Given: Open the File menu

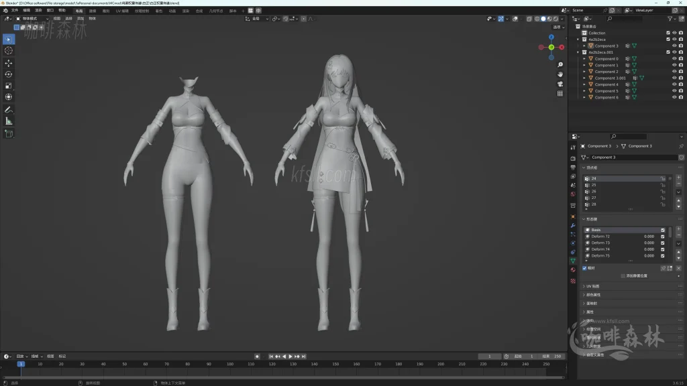Looking at the screenshot, I should 15,11.
